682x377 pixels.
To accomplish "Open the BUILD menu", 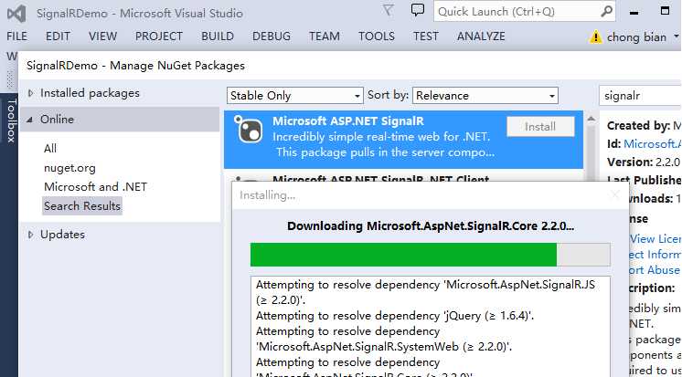I will point(218,37).
